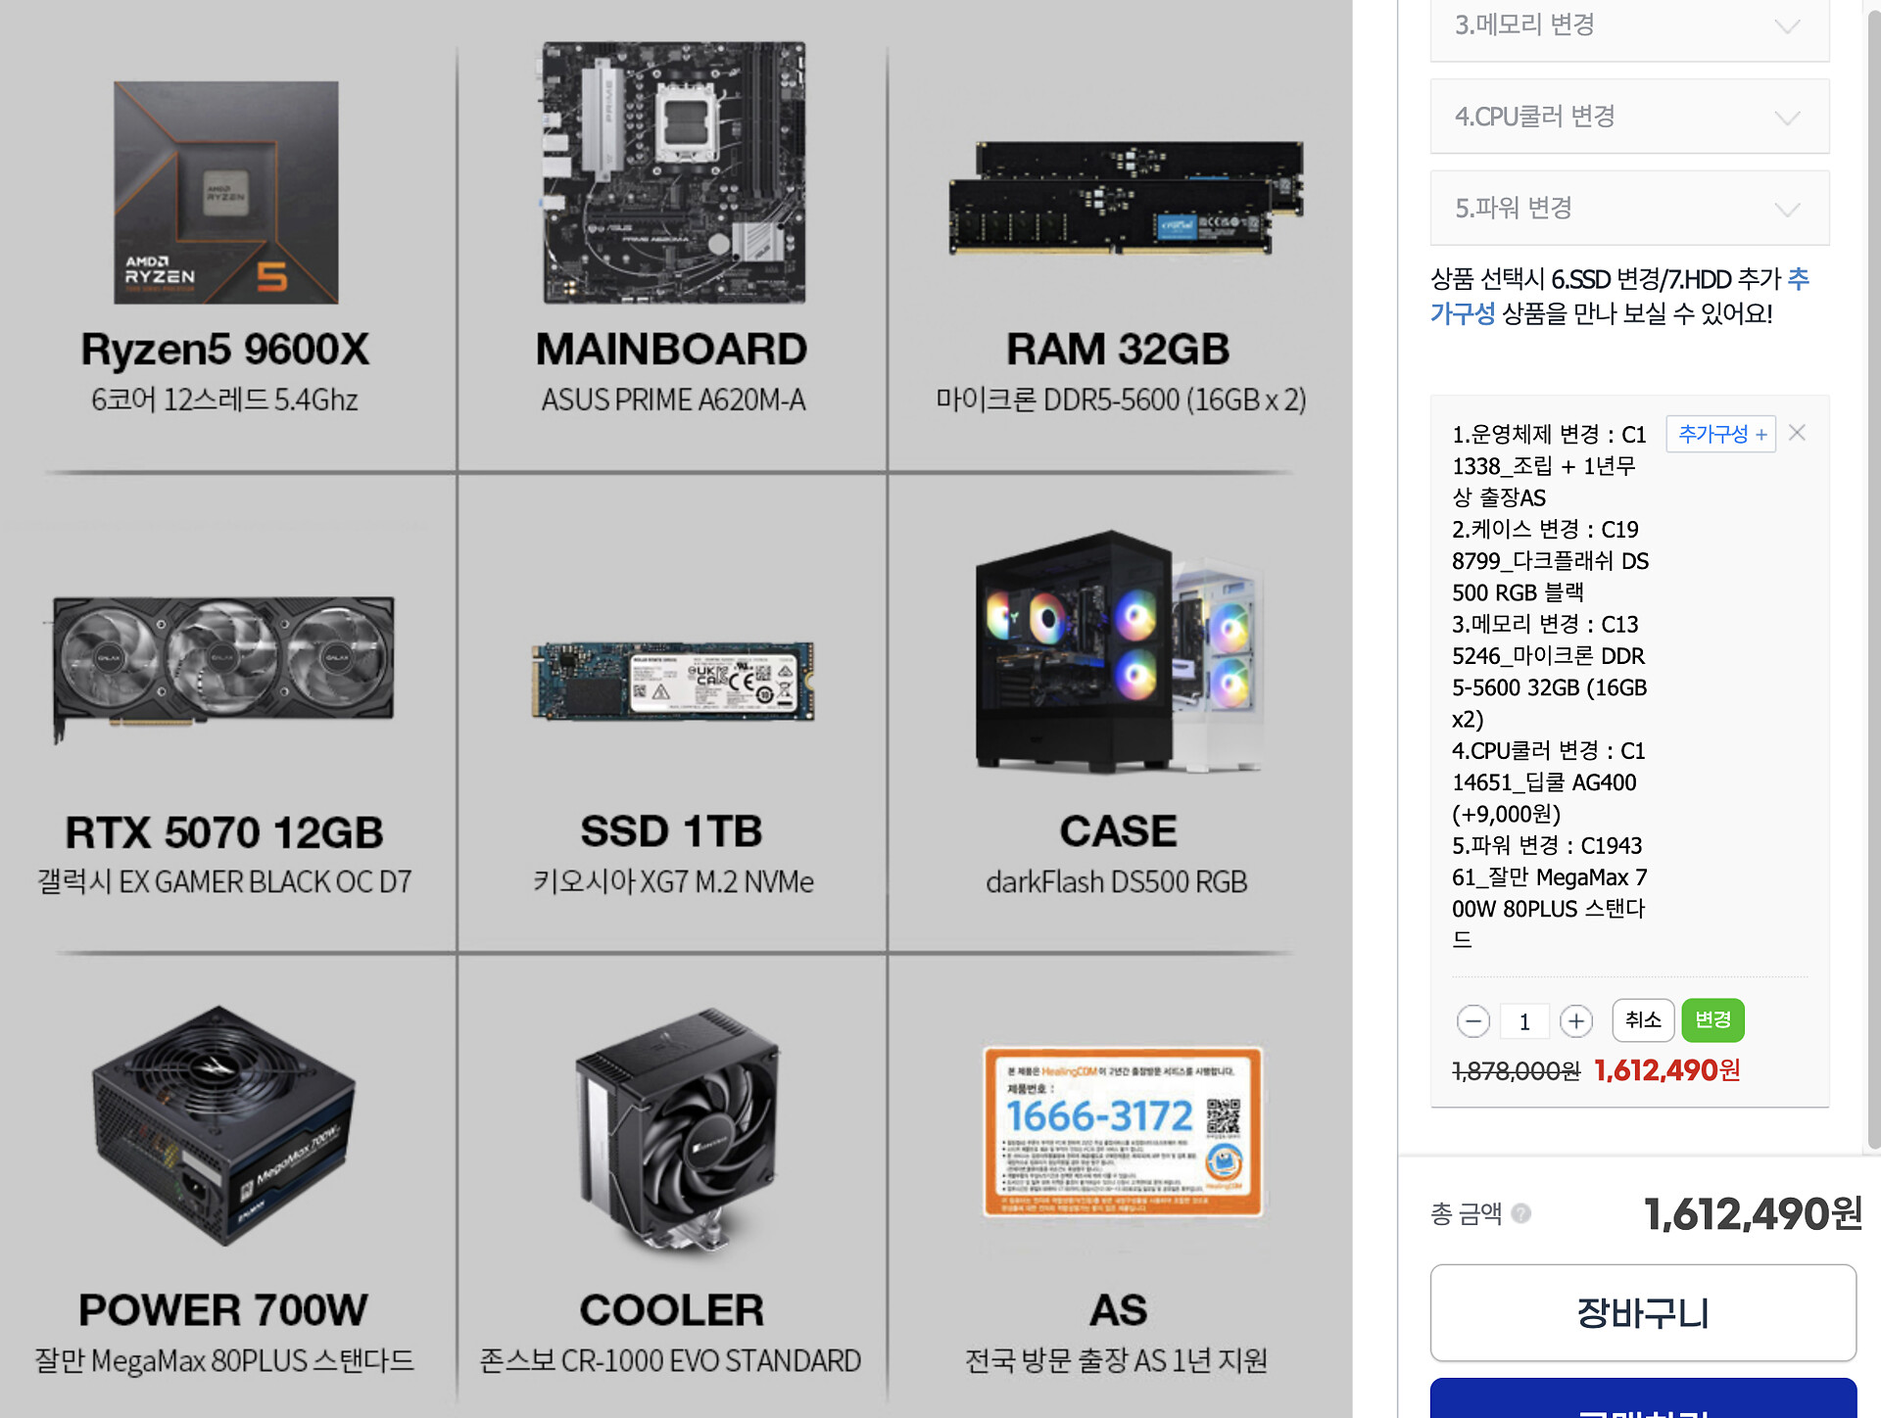
Task: Open the 4.CPU쿨러 변경 dropdown
Action: point(1630,117)
